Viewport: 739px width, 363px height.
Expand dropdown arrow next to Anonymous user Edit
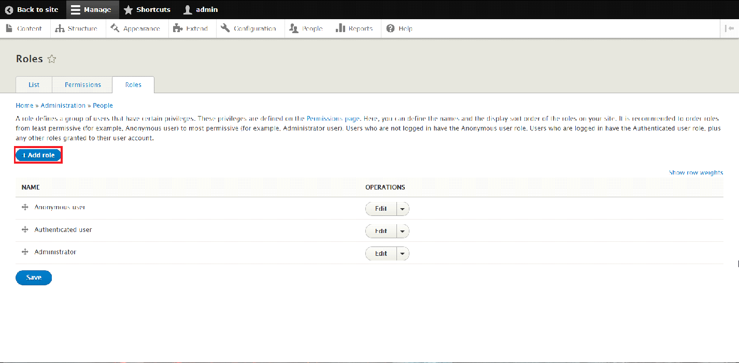403,209
